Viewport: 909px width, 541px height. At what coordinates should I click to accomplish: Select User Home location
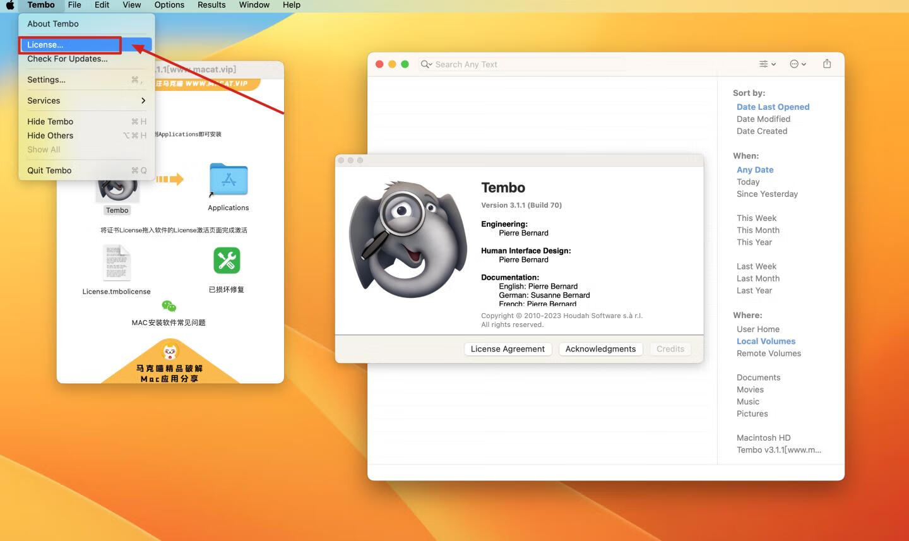pos(757,330)
